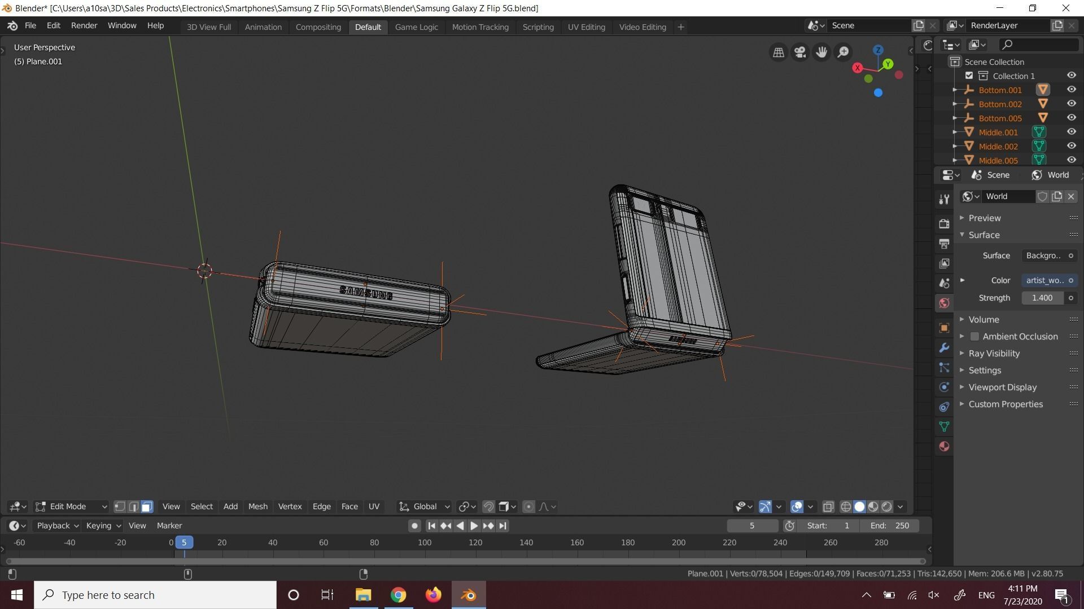Viewport: 1084px width, 609px height.
Task: Expand Bottom.002 in the outliner
Action: (955, 104)
